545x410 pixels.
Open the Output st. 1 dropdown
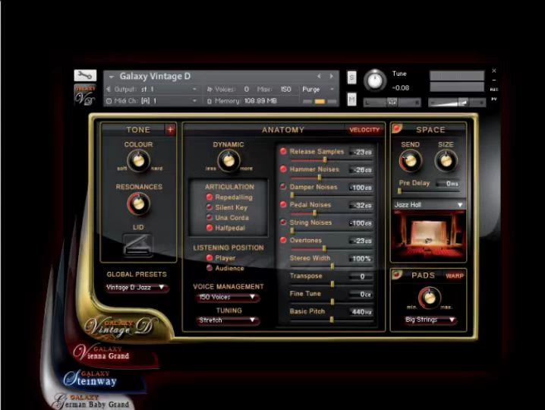[x=152, y=90]
